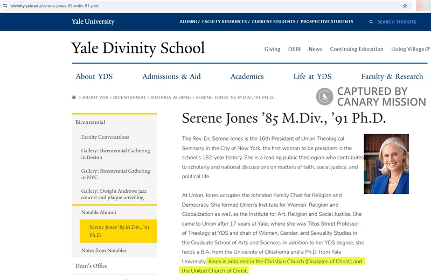Open the Alumni link in top bar
This screenshot has height=280, width=431.
[188, 22]
